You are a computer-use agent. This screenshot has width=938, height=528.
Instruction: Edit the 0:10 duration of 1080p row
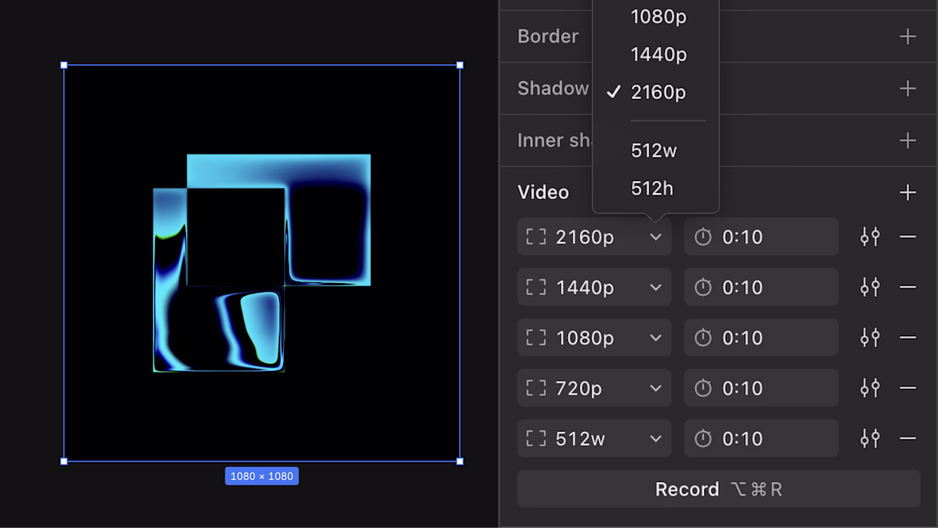pos(761,338)
